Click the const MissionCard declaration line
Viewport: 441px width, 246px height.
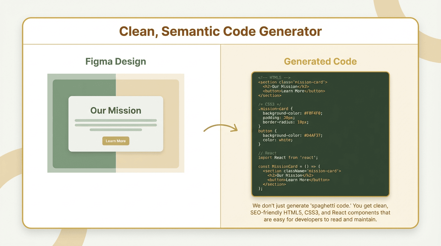pos(289,166)
